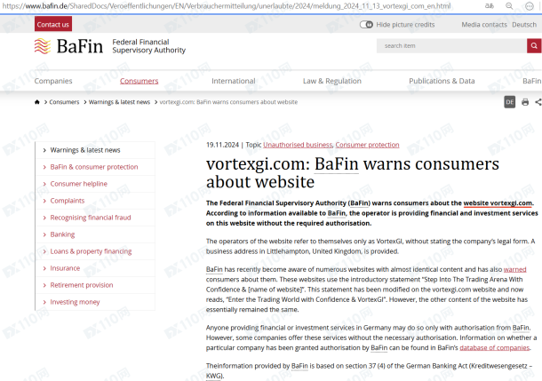Click the BaFin logo

(x=68, y=46)
